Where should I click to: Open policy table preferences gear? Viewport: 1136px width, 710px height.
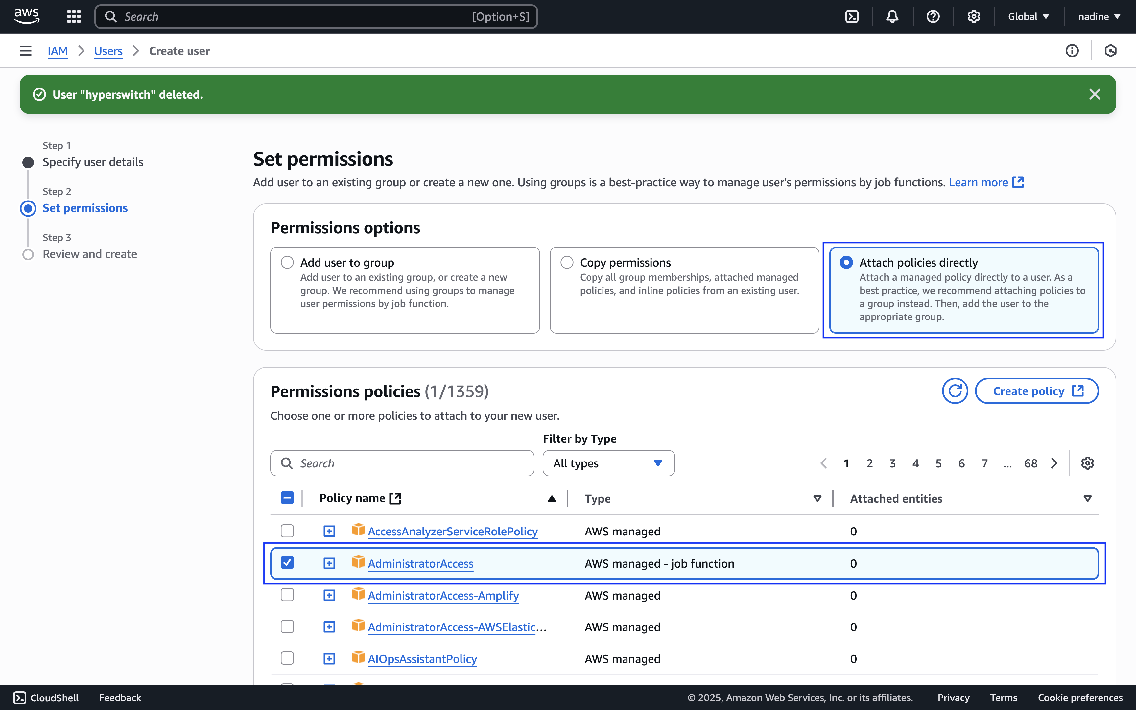(x=1087, y=463)
